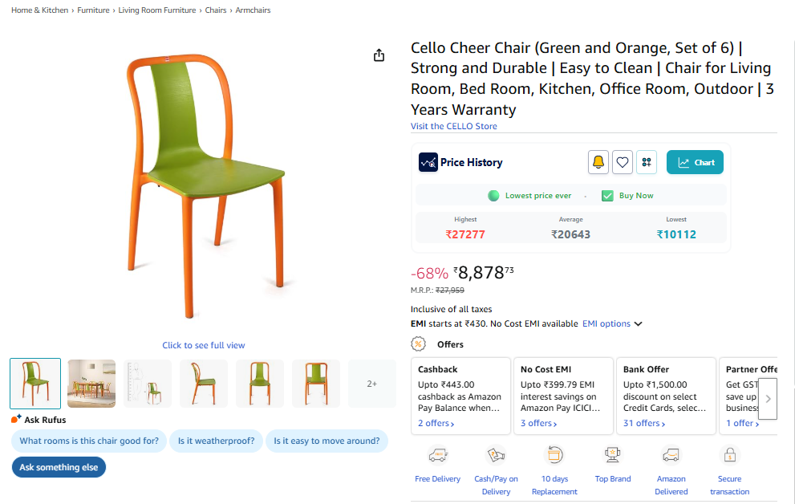Click the compare apps grid icon
The height and width of the screenshot is (504, 795).
pyautogui.click(x=647, y=162)
